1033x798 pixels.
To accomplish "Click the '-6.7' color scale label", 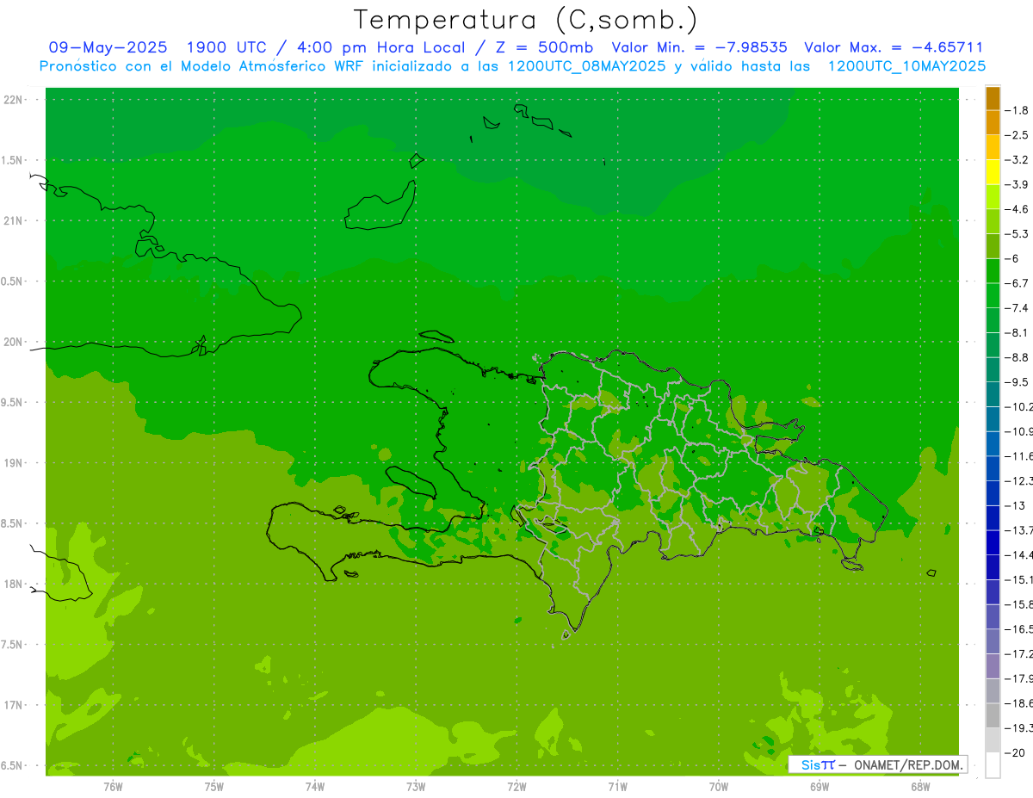I will (1017, 283).
